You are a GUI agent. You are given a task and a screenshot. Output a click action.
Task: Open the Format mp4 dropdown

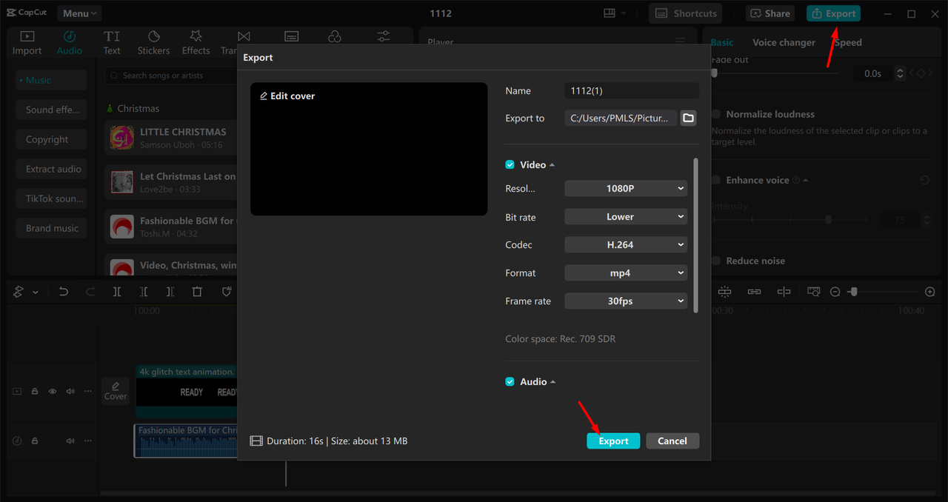(626, 272)
